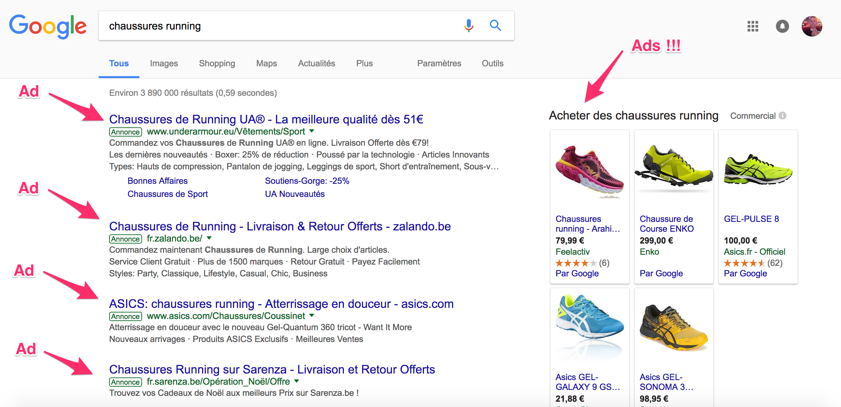Click the Commercial info icon
The width and height of the screenshot is (841, 407).
[x=783, y=116]
